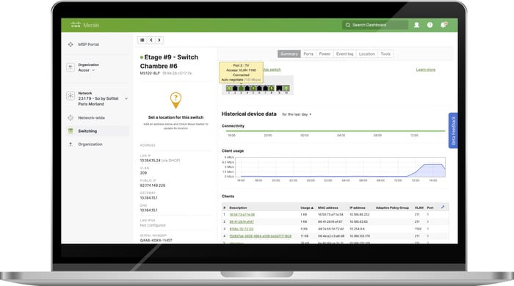Click the edit wrench icon in Clients table
This screenshot has width=514, height=286.
(x=443, y=207)
